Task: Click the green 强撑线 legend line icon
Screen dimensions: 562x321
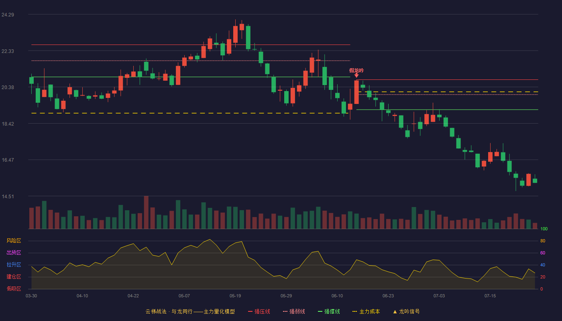Action: pos(320,311)
